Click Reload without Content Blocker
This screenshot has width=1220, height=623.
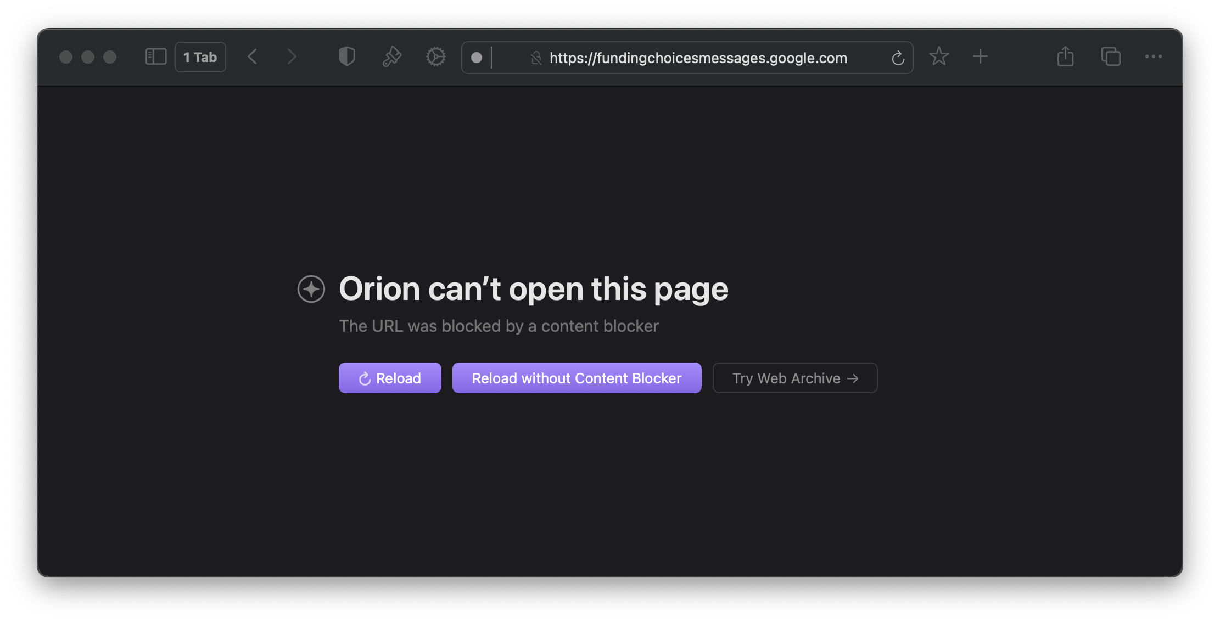tap(577, 378)
